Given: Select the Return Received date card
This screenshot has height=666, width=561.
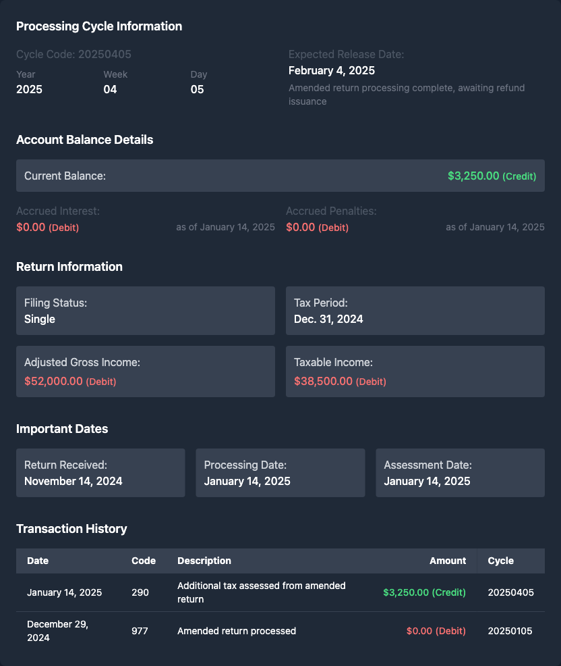Looking at the screenshot, I should (x=100, y=473).
